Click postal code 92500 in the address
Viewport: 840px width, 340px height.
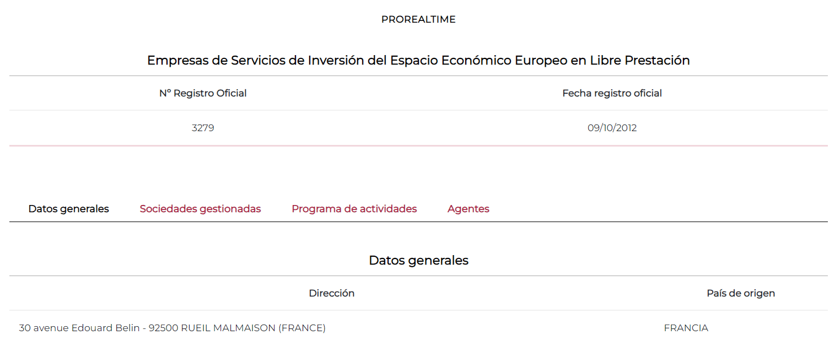163,328
